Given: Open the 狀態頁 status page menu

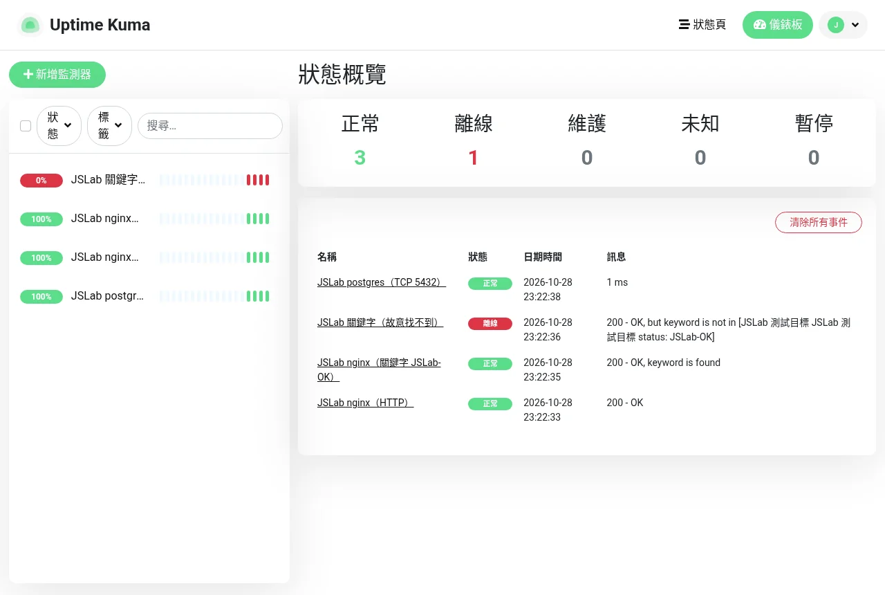Looking at the screenshot, I should tap(702, 25).
